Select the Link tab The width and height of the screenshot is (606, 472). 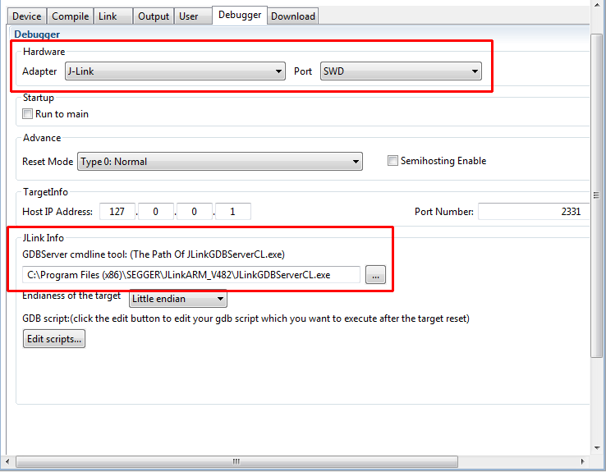click(108, 16)
